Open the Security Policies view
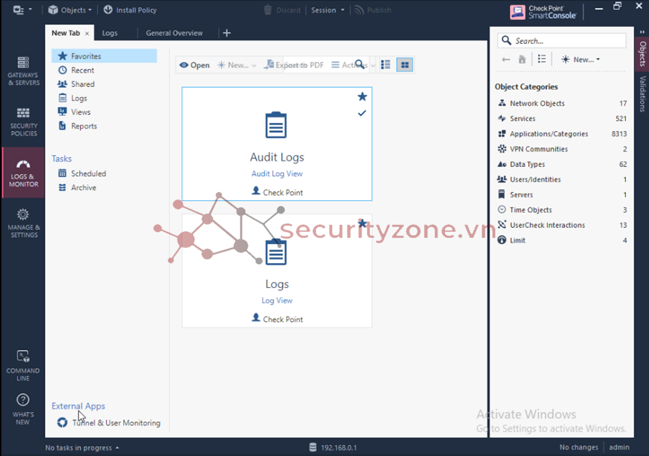 [x=23, y=122]
